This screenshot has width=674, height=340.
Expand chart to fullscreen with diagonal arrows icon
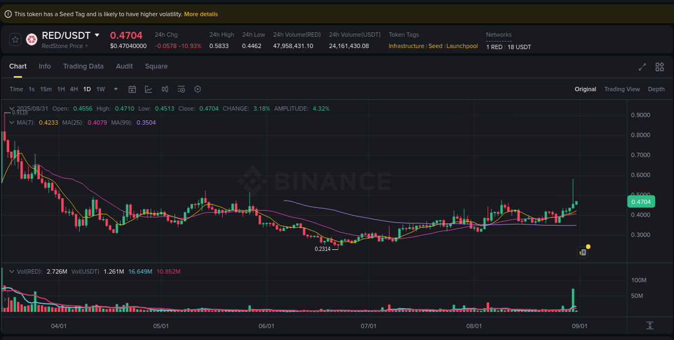[x=642, y=67]
